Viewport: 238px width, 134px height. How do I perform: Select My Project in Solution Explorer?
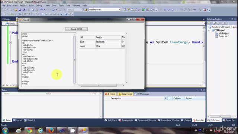[223, 33]
